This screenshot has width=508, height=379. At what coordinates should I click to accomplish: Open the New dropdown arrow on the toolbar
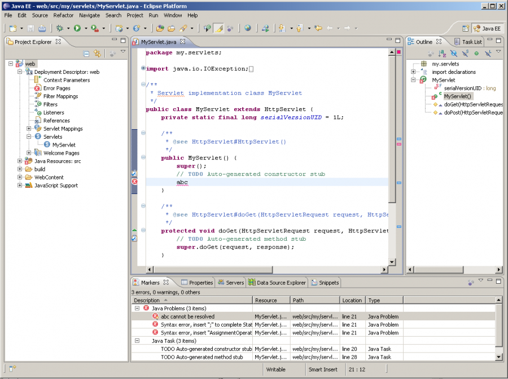[21, 28]
